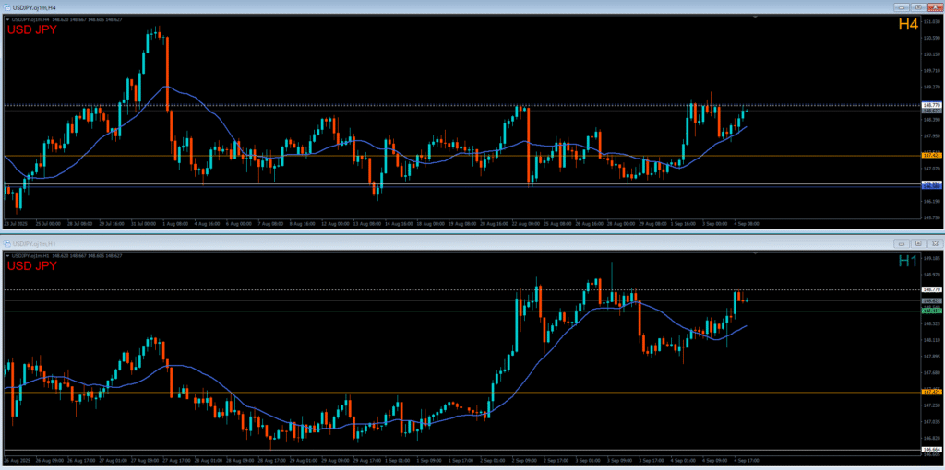
Task: Click the orange H4 timeframe label
Action: coord(908,24)
